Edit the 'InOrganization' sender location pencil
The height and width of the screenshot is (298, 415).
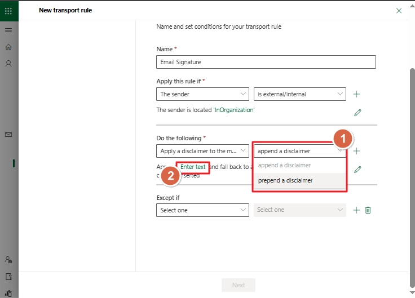tap(357, 113)
